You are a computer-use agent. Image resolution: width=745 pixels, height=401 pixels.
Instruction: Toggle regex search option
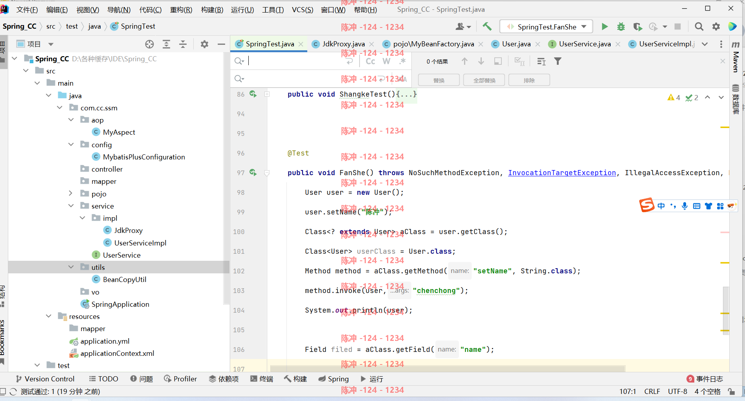402,61
